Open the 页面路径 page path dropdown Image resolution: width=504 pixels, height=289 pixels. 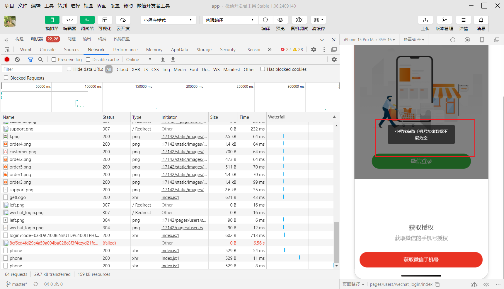click(353, 284)
